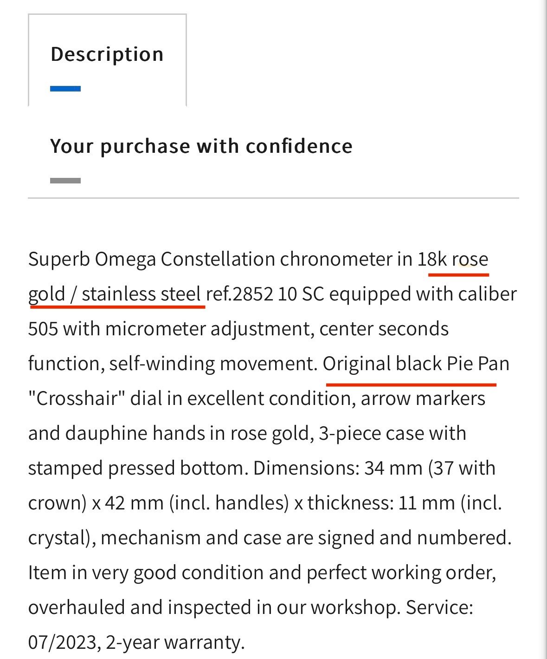Click the gray bar under purchase confidence heading
The image size is (547, 659).
65,181
